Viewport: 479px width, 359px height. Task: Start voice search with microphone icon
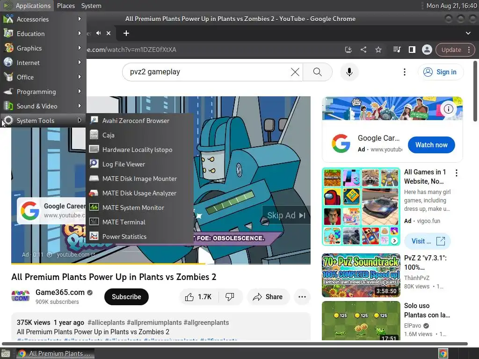[x=349, y=72]
